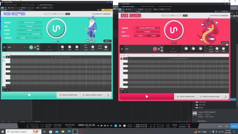
Task: Expand the Waves folder in browser
Action: (x=195, y=108)
